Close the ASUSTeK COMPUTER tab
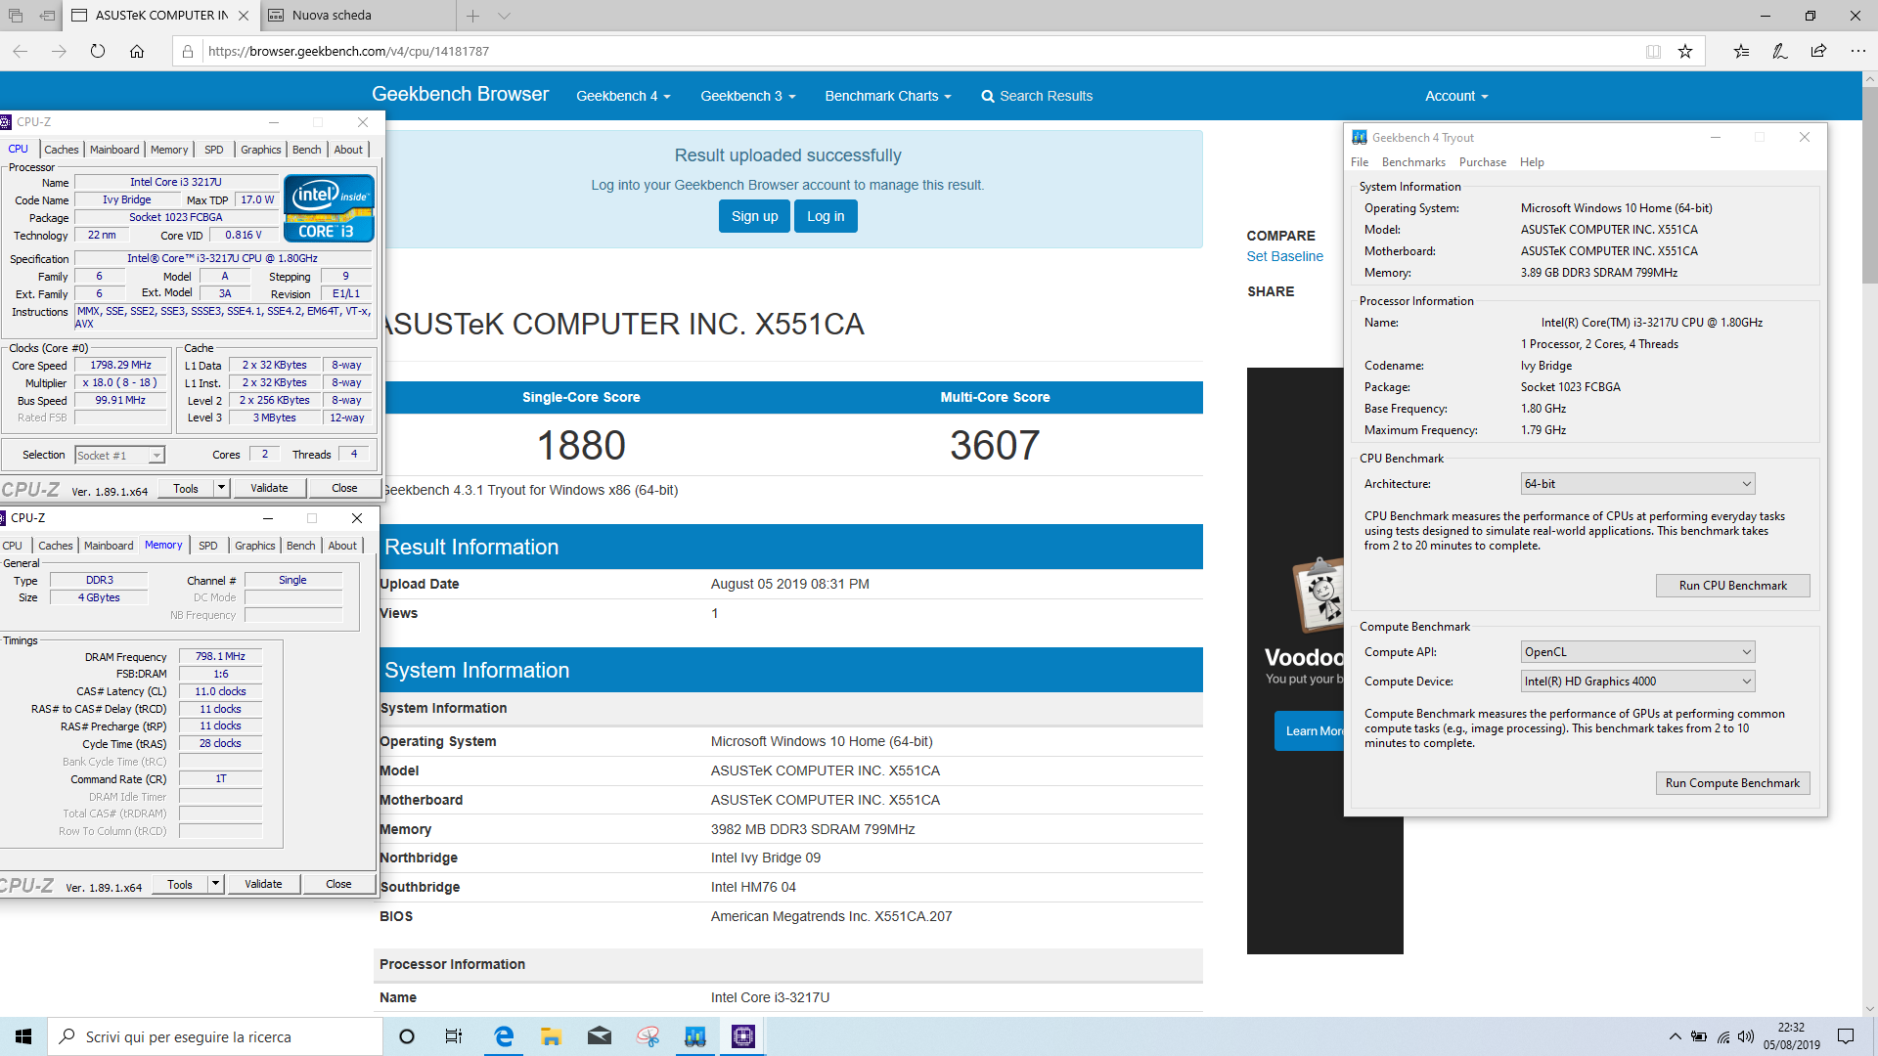 coord(244,16)
